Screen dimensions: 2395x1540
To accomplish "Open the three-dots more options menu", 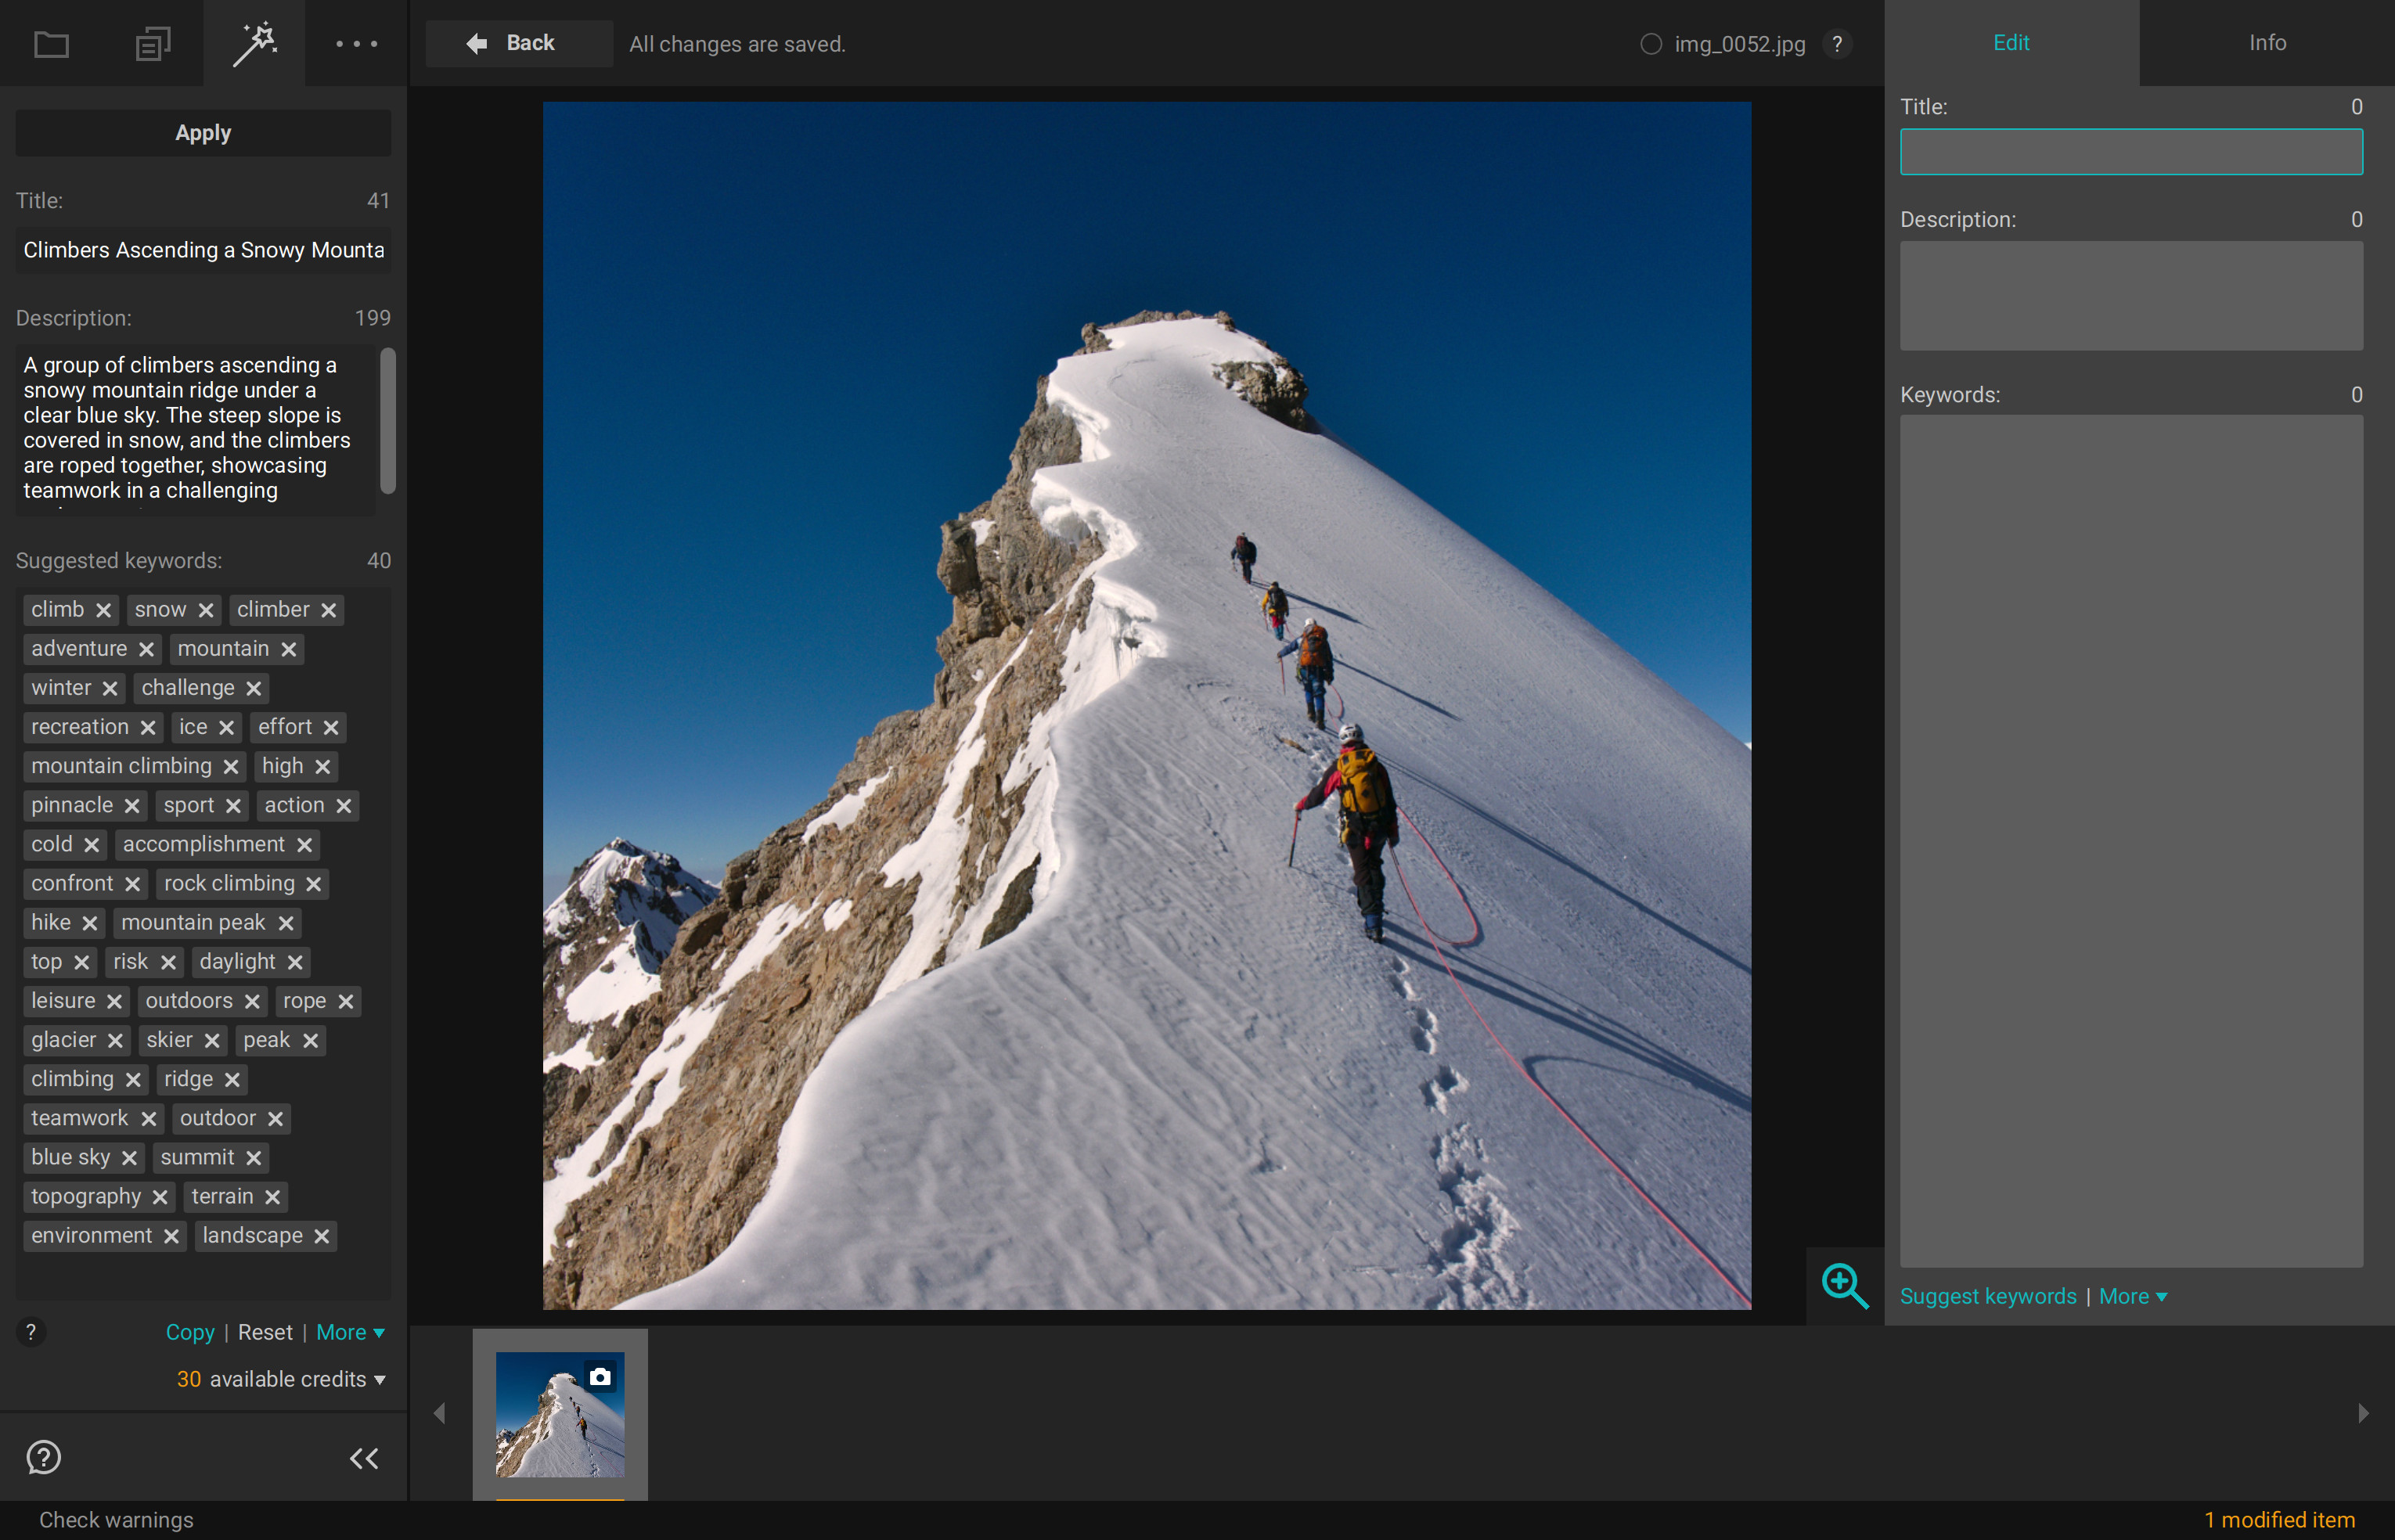I will [x=356, y=44].
